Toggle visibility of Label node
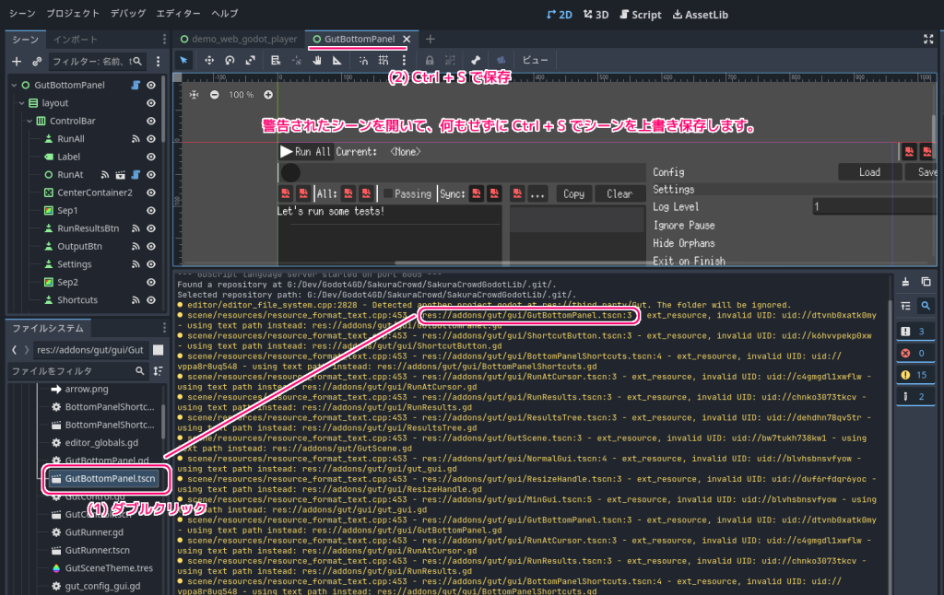The image size is (944, 595). click(x=151, y=157)
